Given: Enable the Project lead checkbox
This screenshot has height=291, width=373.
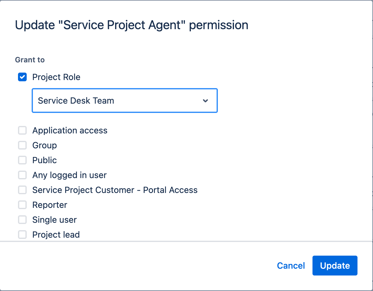Looking at the screenshot, I should pos(22,235).
